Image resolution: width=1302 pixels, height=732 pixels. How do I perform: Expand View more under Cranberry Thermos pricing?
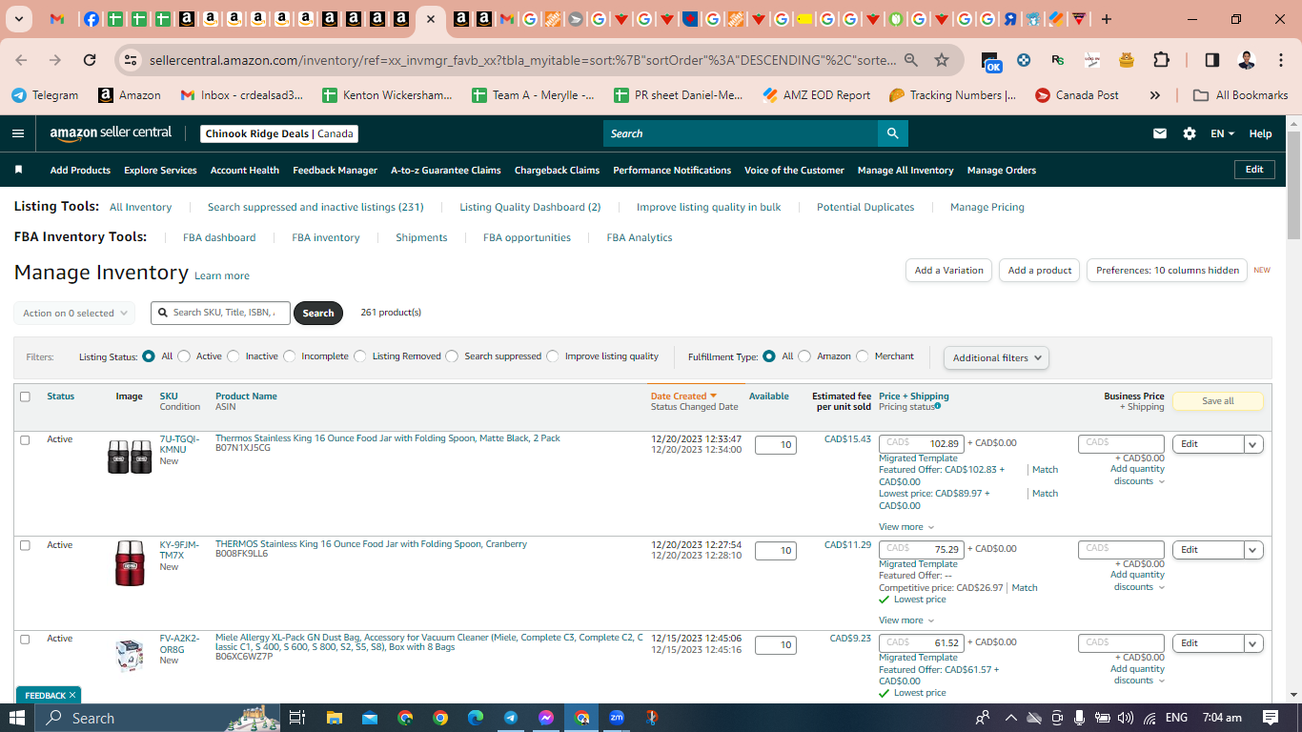[906, 620]
